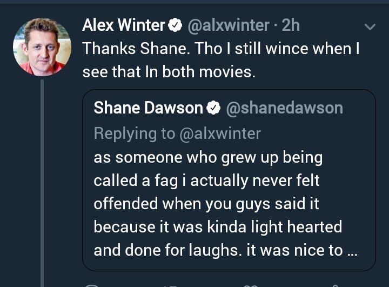Click the Replying to @alxwinter line

pyautogui.click(x=177, y=133)
